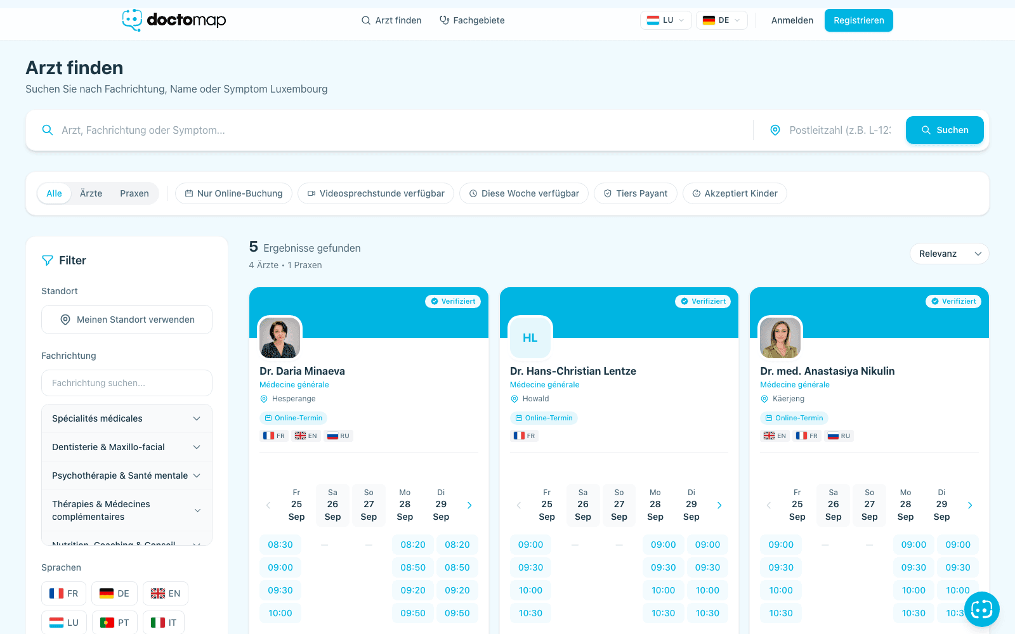Click the Verifiziert badge on Daria Minaeva's card
The image size is (1015, 634).
pos(453,301)
